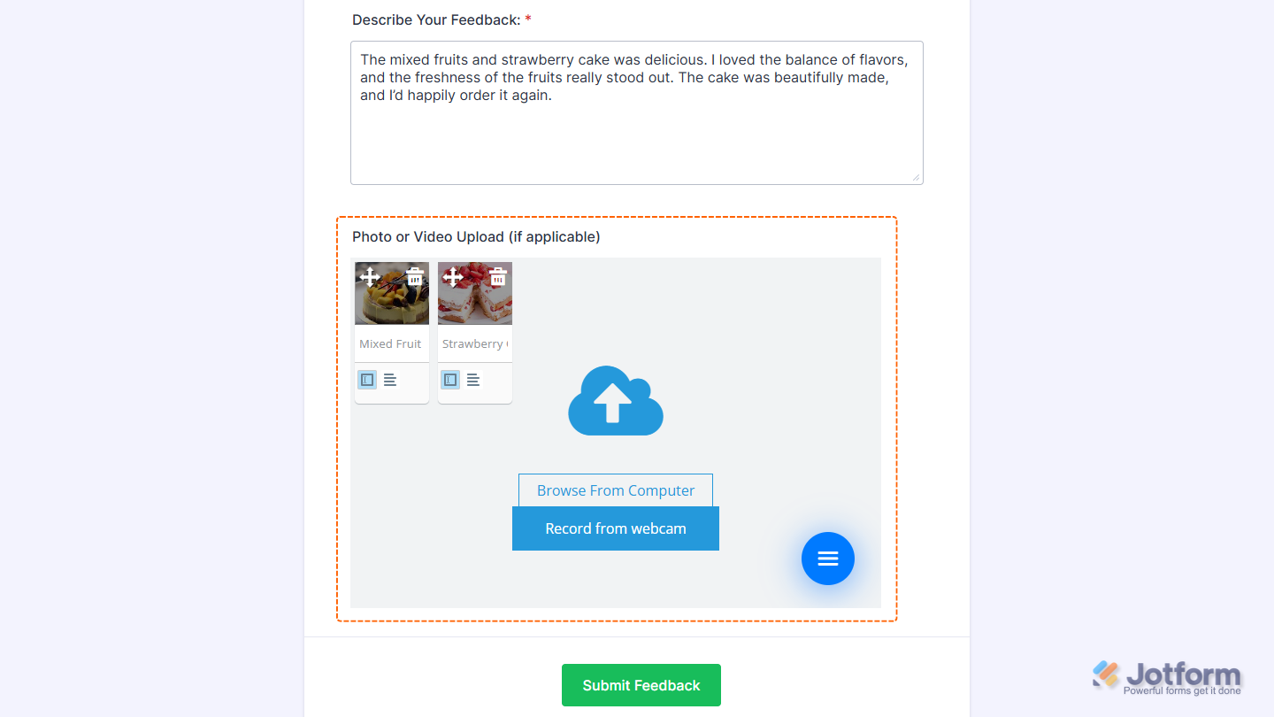
Task: Edit the Strawberry caption field
Action: (475, 343)
